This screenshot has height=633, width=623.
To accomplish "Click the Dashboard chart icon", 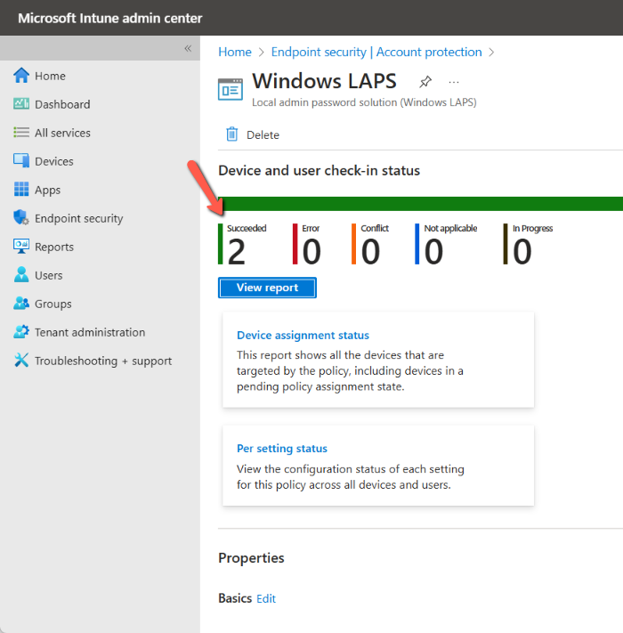I will pos(21,104).
